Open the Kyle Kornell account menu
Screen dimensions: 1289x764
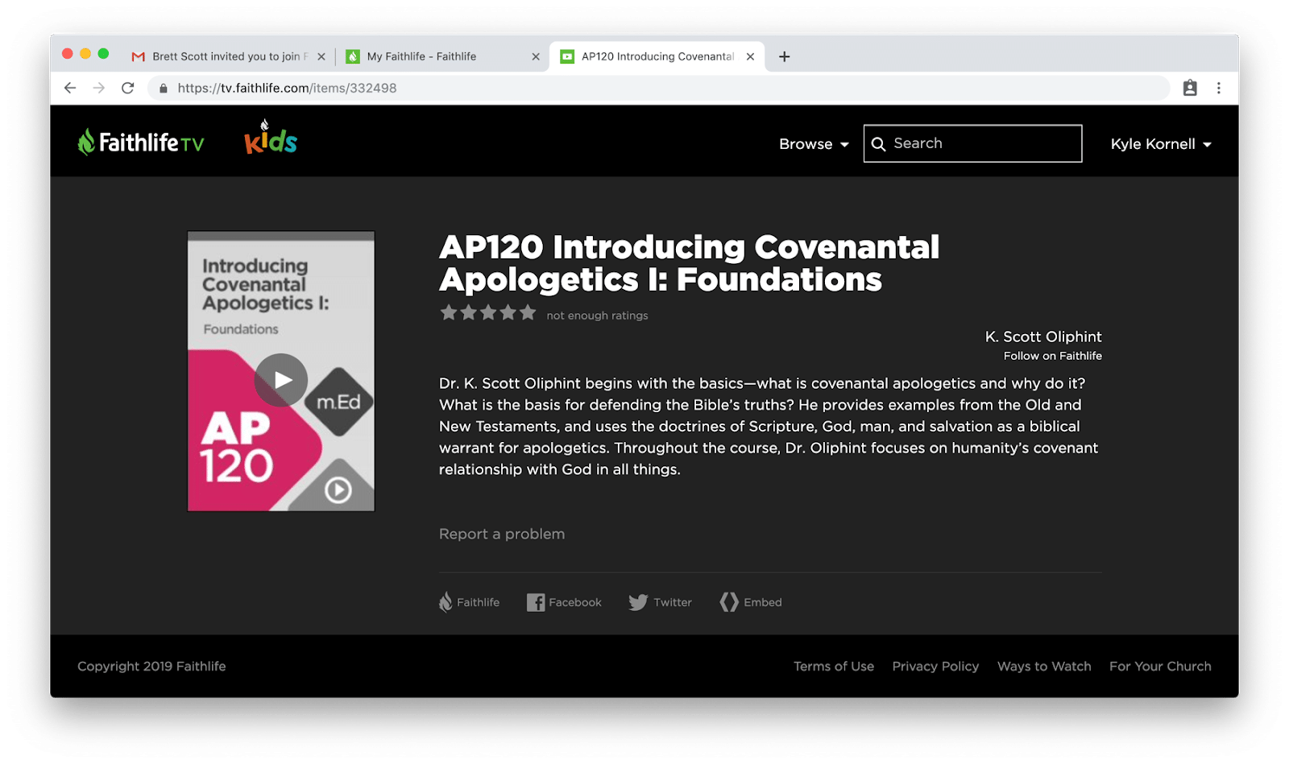tap(1161, 144)
